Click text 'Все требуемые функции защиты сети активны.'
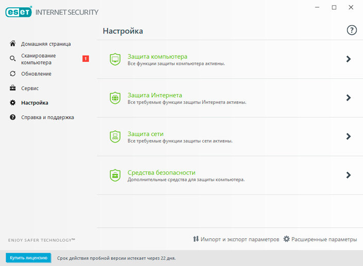The width and height of the screenshot is (363, 266). click(180, 141)
